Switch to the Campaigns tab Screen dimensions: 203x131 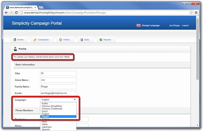42,40
